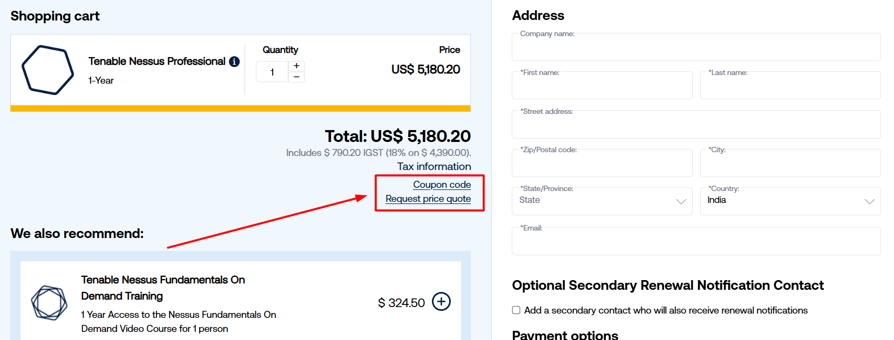Click the Nessus Fundamentals training logo

click(49, 303)
